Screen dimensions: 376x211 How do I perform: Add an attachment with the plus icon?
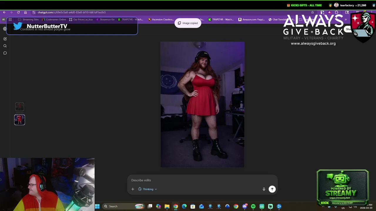(132, 189)
